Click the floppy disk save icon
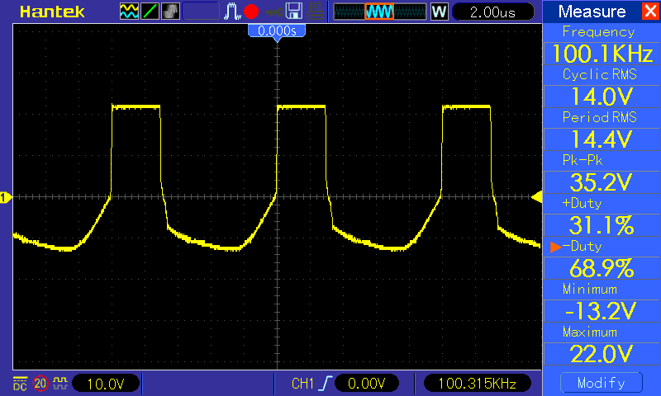The image size is (661, 396). point(294,12)
